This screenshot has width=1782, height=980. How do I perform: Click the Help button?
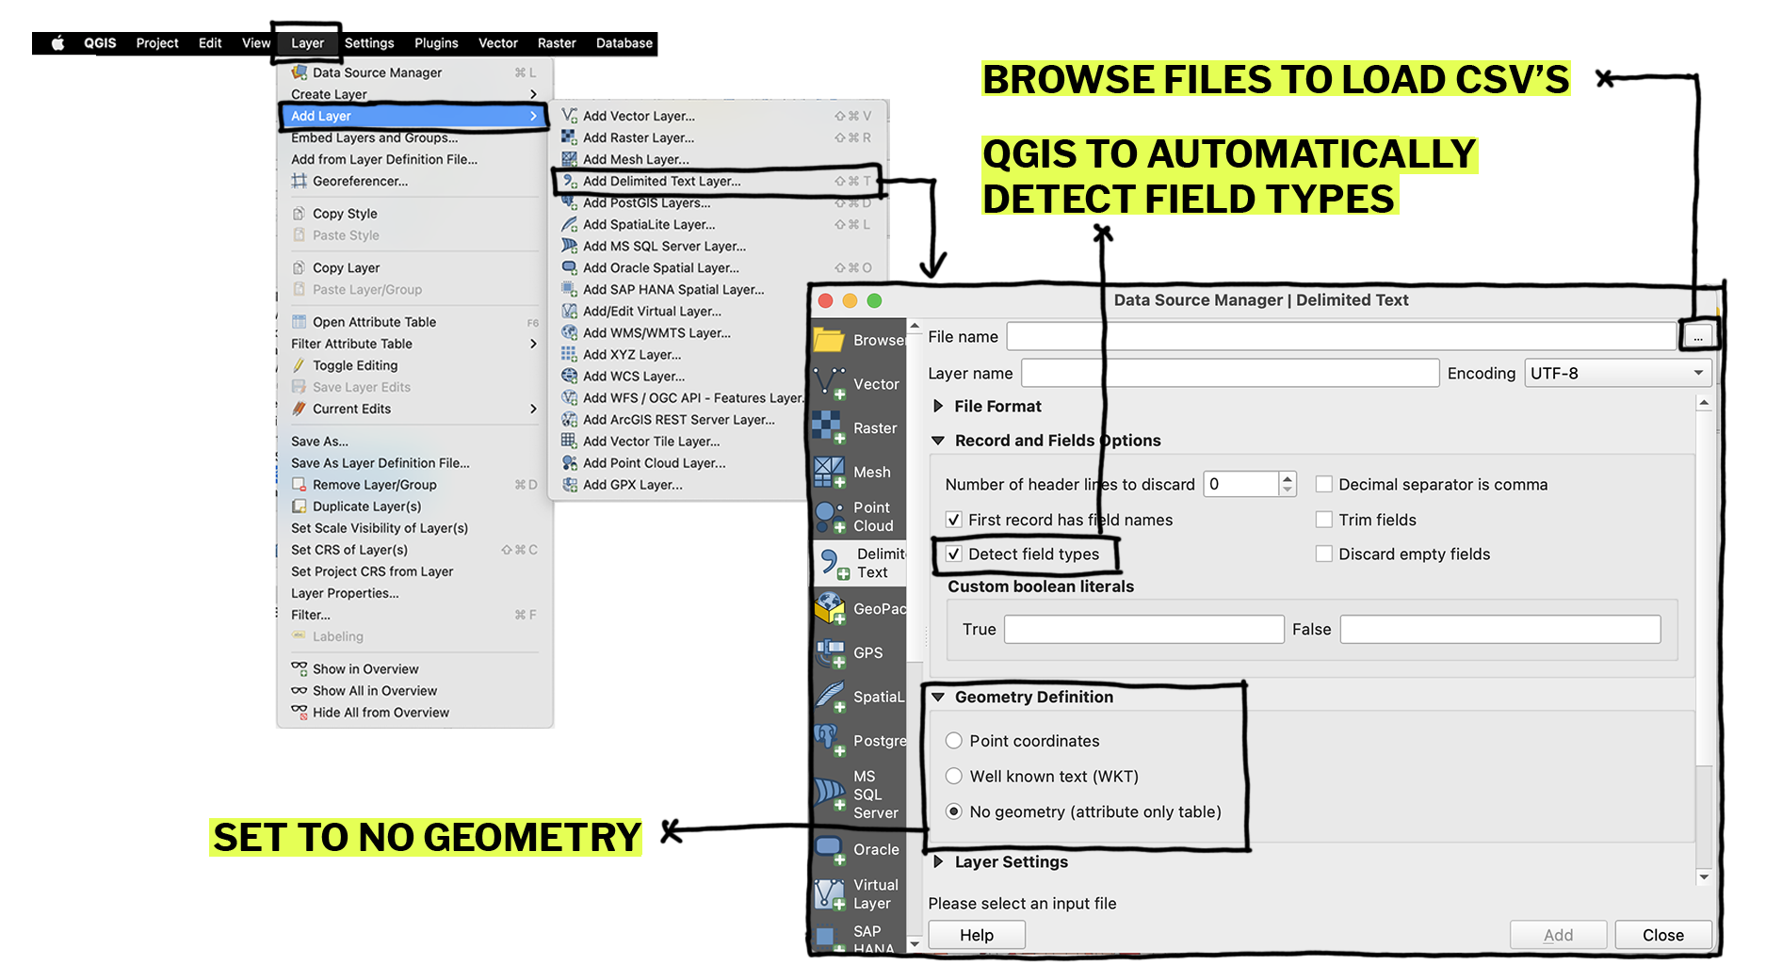point(977,935)
